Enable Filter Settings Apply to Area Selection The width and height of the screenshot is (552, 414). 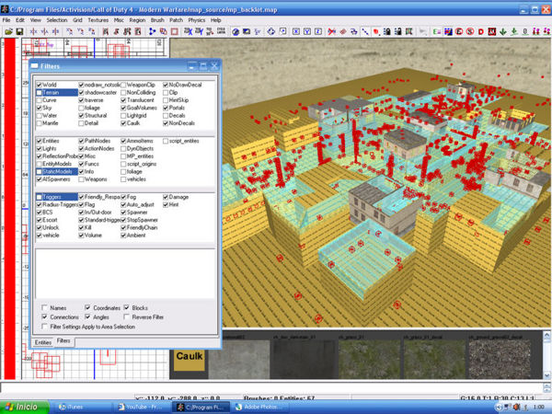pos(44,327)
